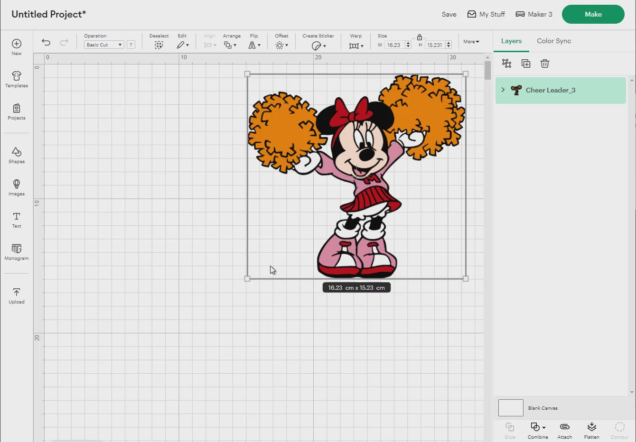The width and height of the screenshot is (636, 442).
Task: Open the Templates panel
Action: tap(17, 79)
